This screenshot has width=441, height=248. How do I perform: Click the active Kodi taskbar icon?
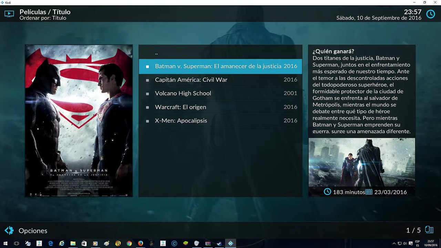coord(230,244)
